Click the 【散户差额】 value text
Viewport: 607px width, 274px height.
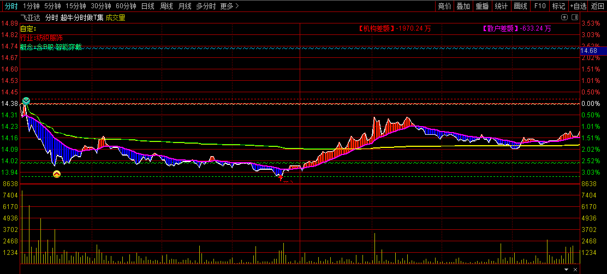pos(516,28)
